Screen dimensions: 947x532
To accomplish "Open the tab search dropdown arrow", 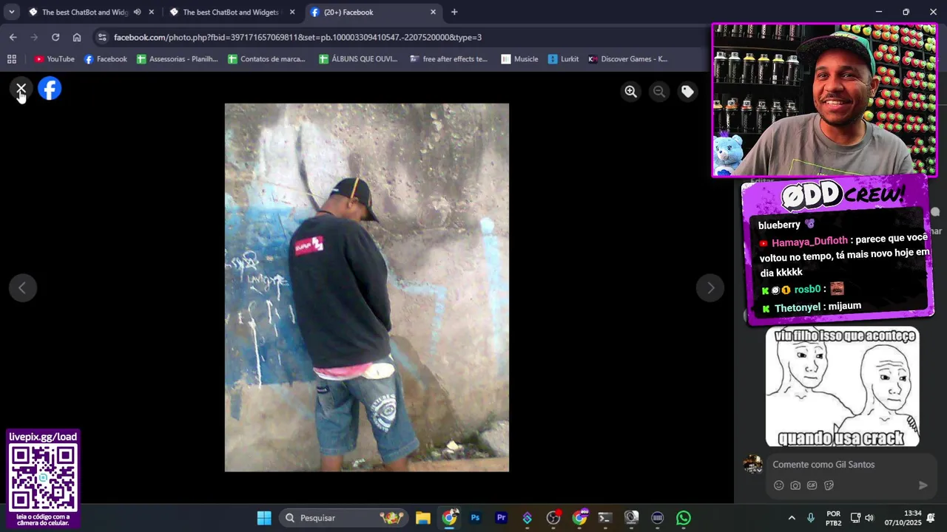I will [x=12, y=12].
